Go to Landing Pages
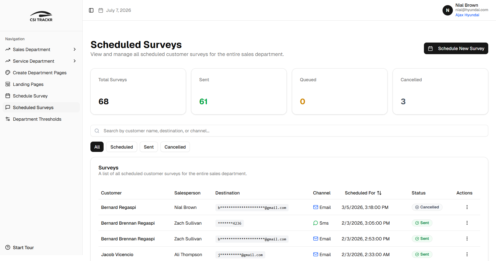The height and width of the screenshot is (261, 496). pyautogui.click(x=41, y=84)
